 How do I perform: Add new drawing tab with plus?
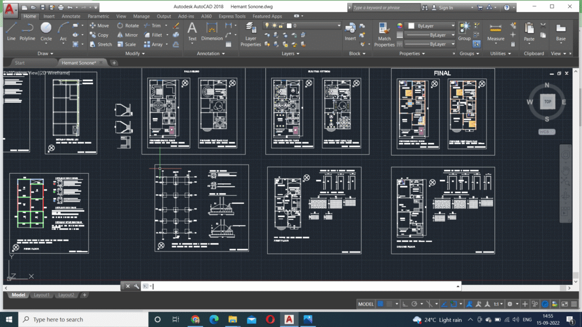pos(114,62)
